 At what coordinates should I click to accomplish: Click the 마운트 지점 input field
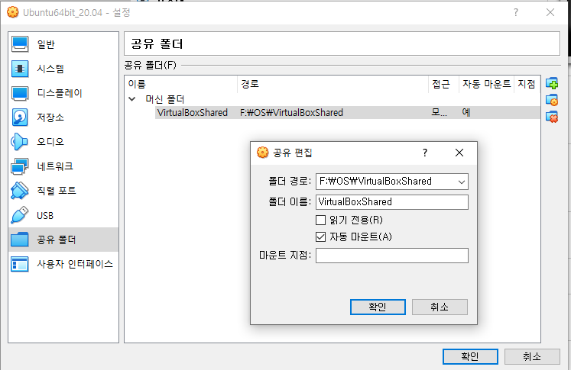[392, 256]
